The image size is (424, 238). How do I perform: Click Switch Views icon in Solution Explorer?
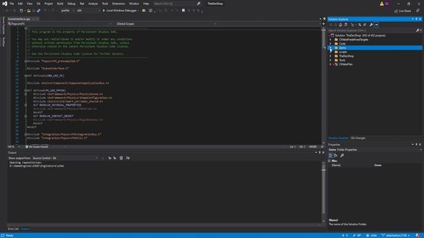point(346,25)
